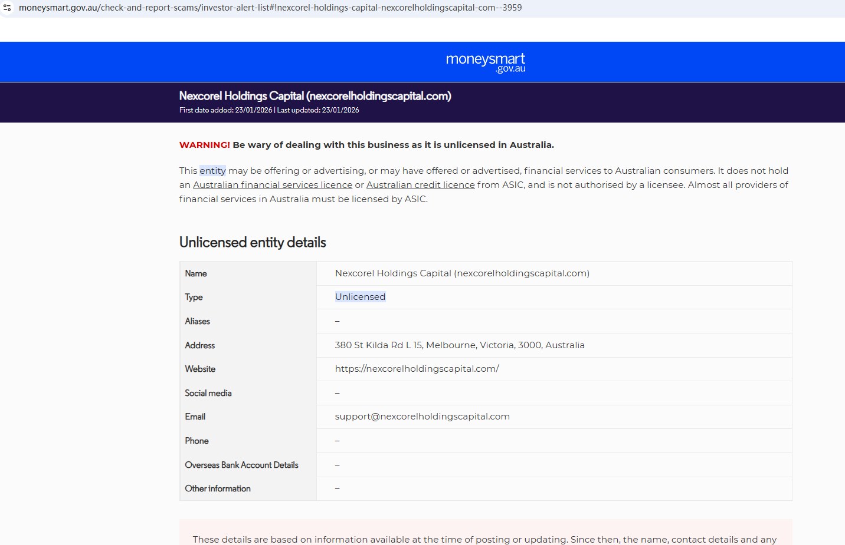Click the red WARNING! text
This screenshot has width=845, height=545.
click(x=205, y=145)
